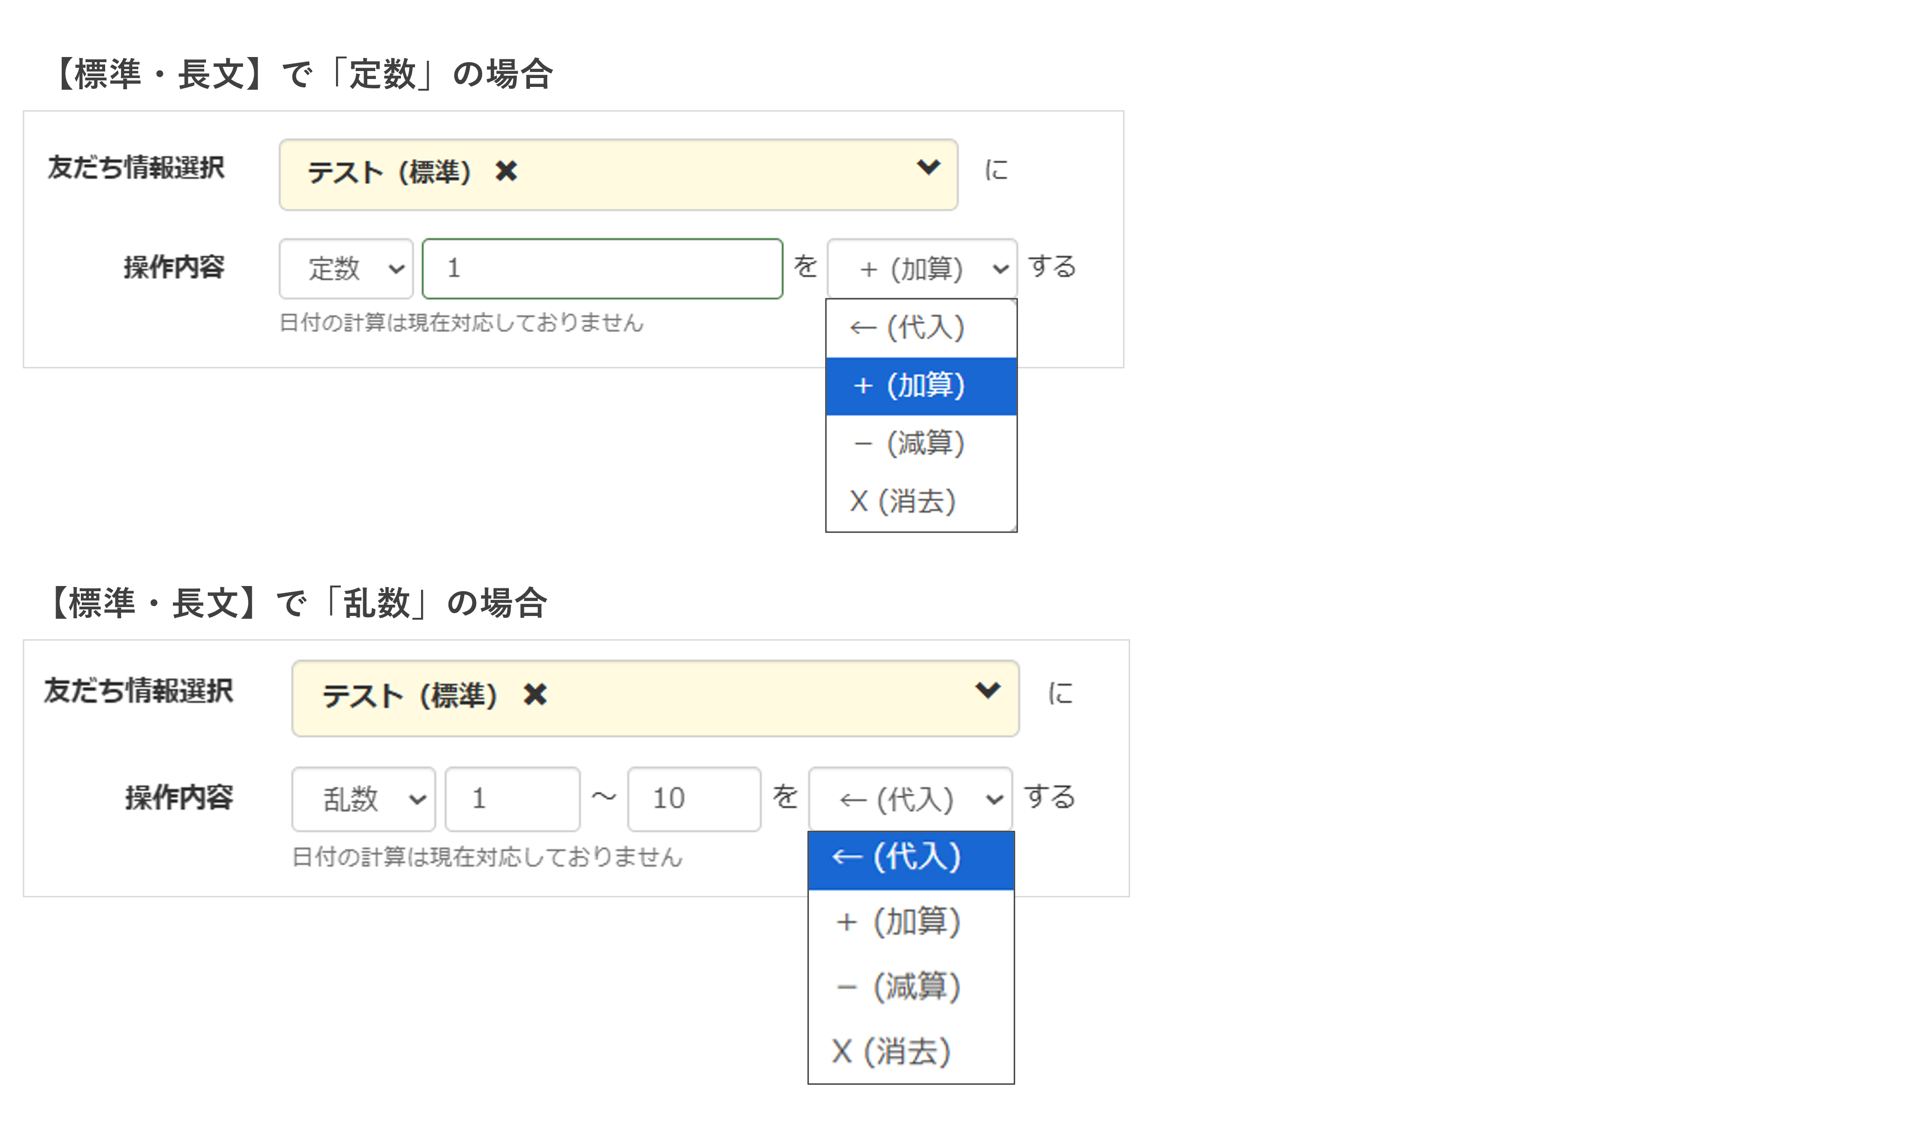Click the 友だち情報選択 select box in 乱数 section

click(655, 699)
